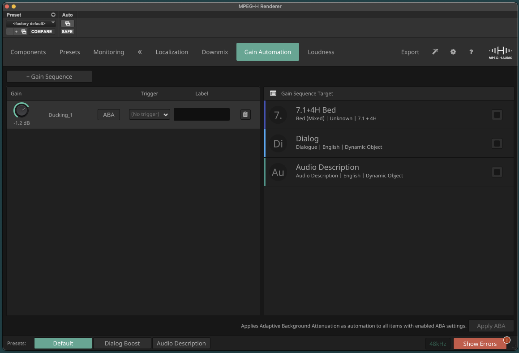Select the next preset plus button
Screen dimensions: 519x353
(x=16, y=32)
